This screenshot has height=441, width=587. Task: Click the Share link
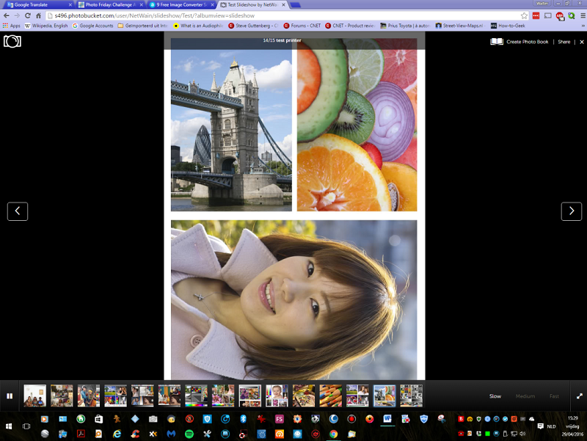(x=564, y=42)
